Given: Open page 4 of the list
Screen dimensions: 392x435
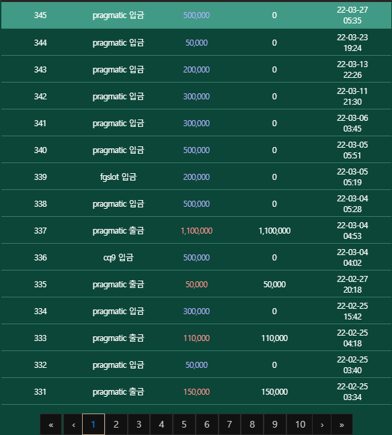Looking at the screenshot, I should pos(161,424).
